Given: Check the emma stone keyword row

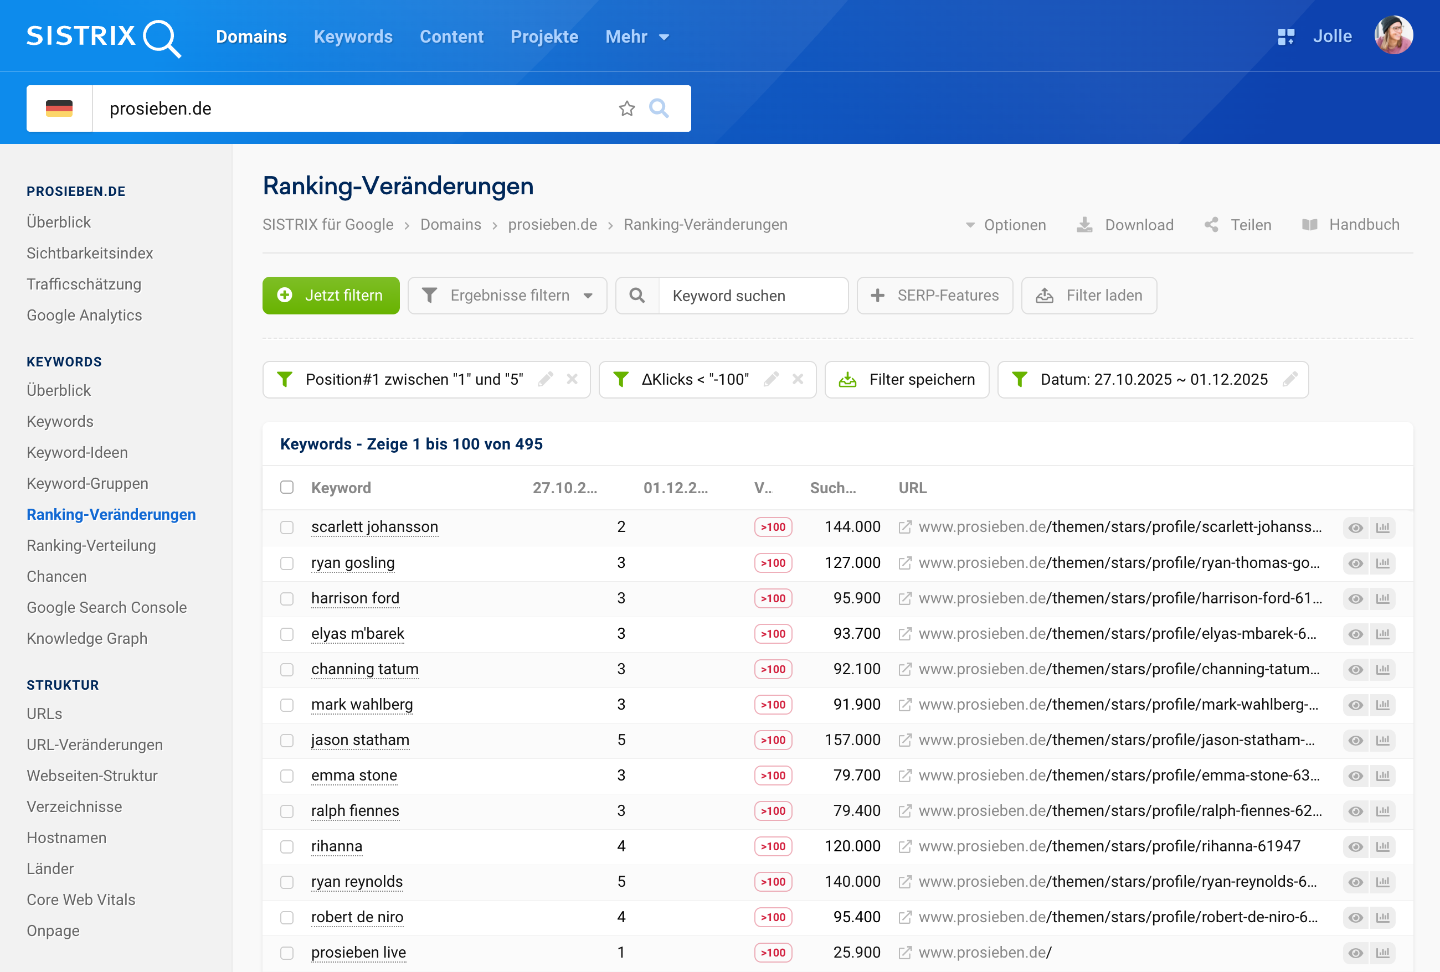Looking at the screenshot, I should coord(287,777).
